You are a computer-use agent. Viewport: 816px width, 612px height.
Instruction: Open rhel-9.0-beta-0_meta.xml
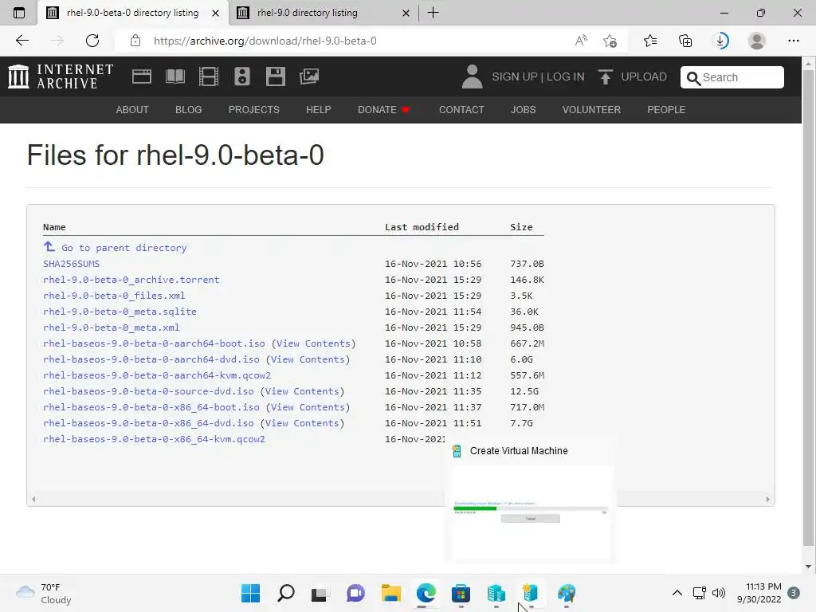(112, 328)
